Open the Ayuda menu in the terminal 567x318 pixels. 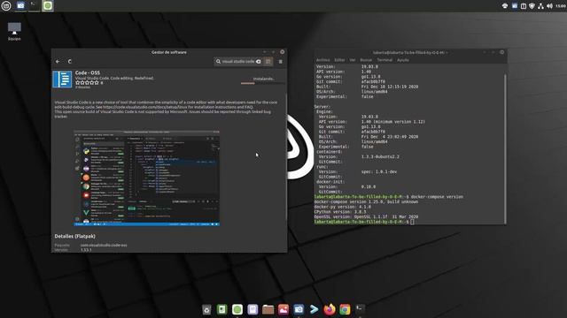403,60
